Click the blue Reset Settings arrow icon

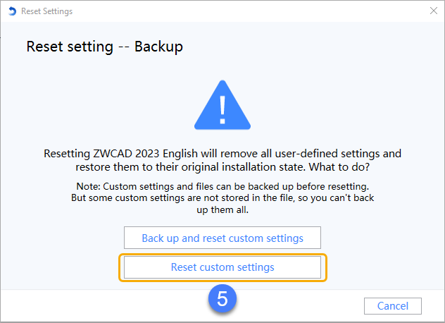point(12,11)
